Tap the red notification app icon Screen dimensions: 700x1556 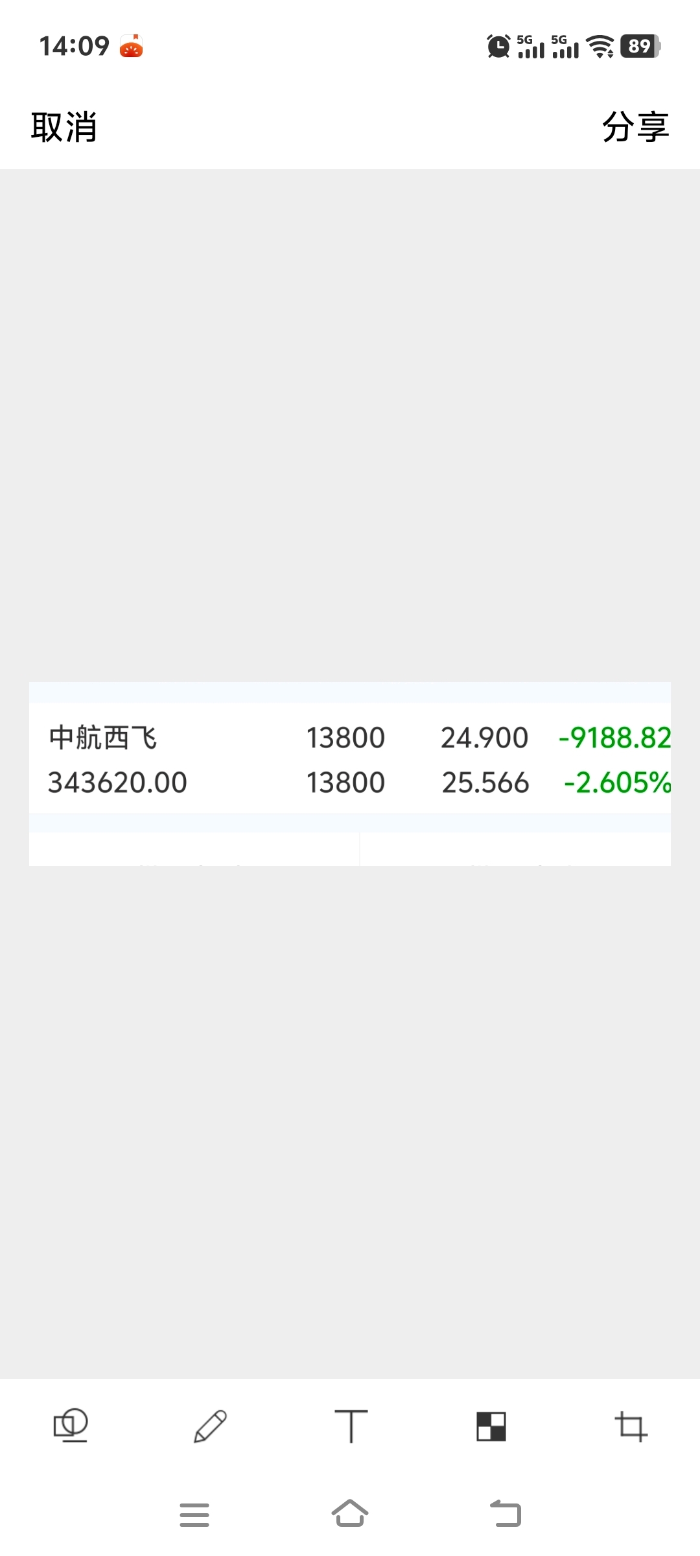(132, 46)
